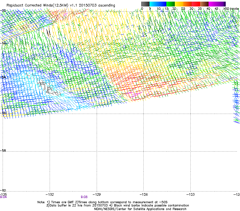
Task: Click longitude label '-123' on the bottom axis
Action: click(191, 194)
